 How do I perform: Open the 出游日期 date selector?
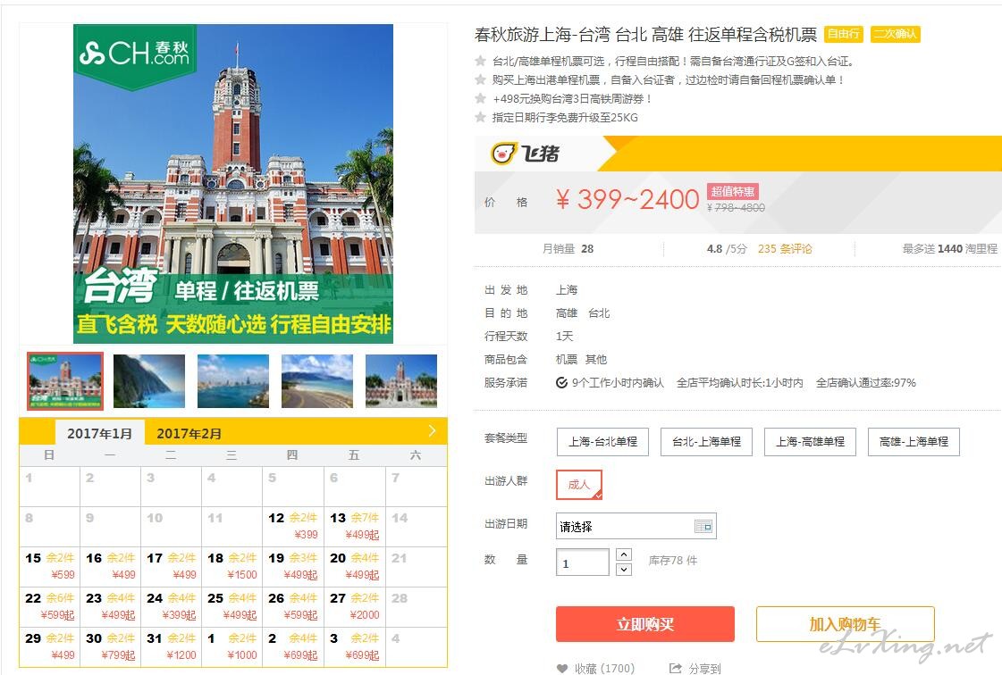pos(626,527)
